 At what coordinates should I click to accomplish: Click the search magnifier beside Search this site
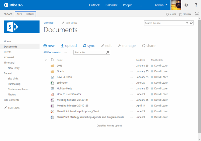click(x=191, y=23)
